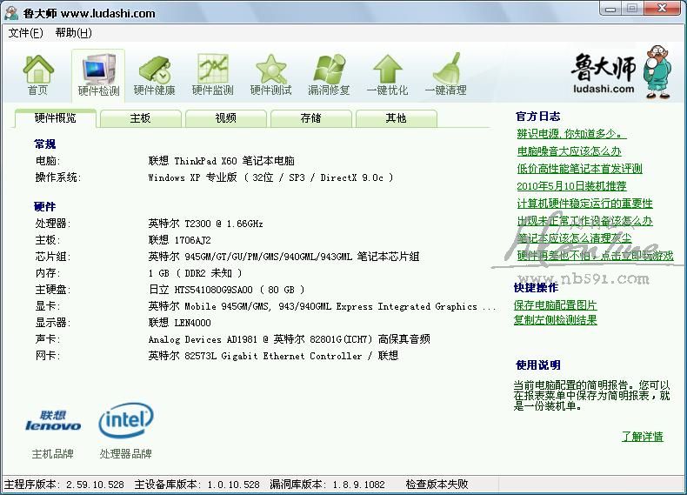The height and width of the screenshot is (495, 687).
Task: Click the Intel processor brand logo
Action: (x=126, y=422)
